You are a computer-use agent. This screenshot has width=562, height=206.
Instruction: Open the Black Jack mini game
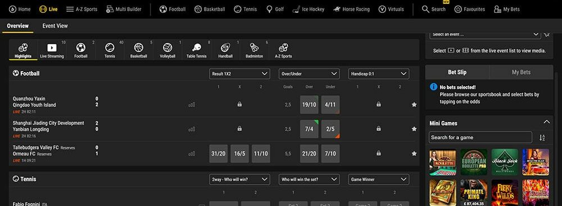(505, 162)
